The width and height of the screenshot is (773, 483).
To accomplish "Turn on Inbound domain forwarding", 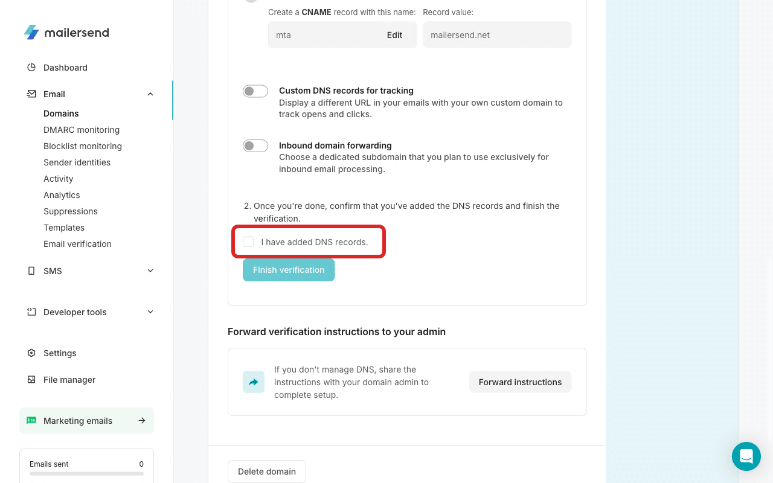I will (x=255, y=146).
